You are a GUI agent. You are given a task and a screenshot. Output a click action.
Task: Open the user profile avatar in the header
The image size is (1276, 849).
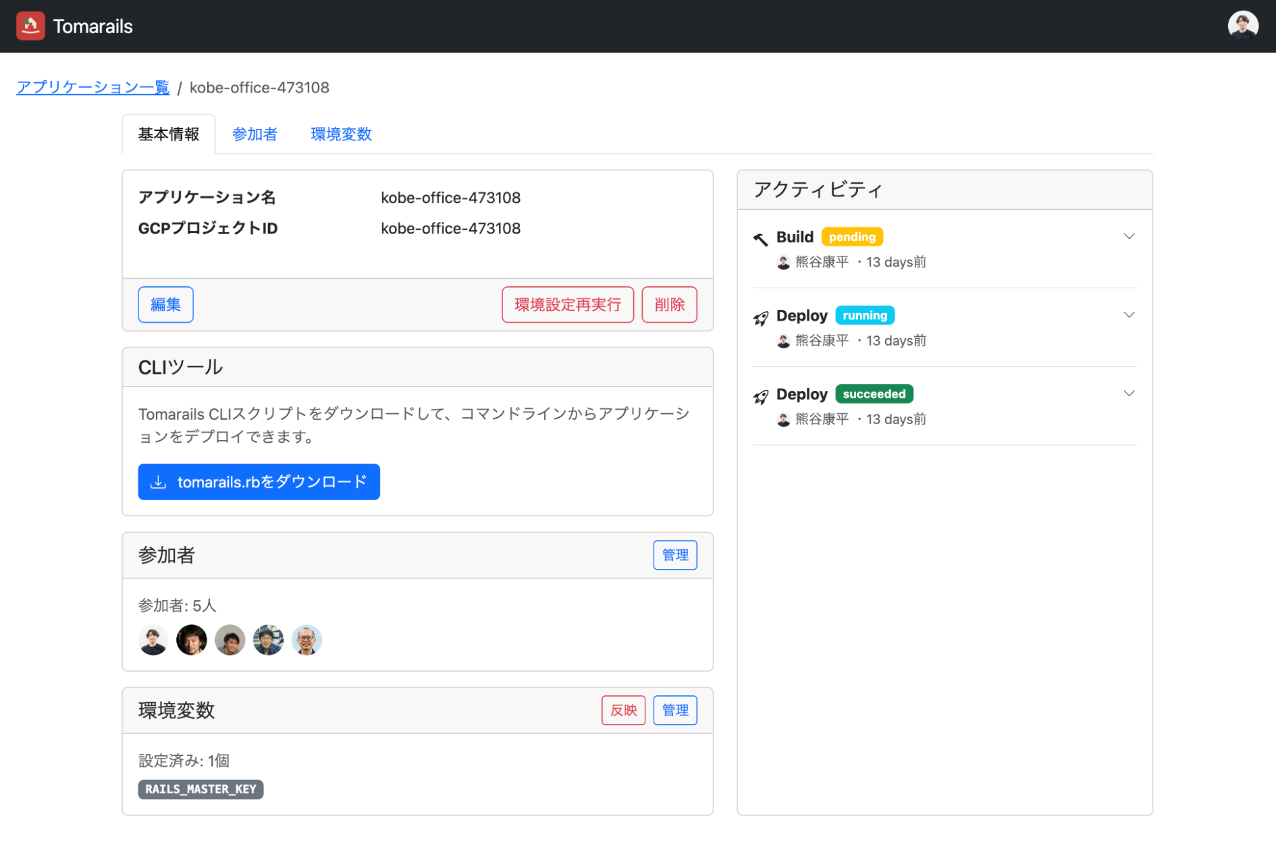click(x=1242, y=26)
